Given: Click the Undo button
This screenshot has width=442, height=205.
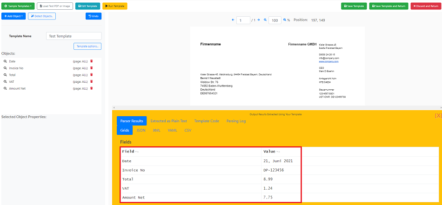Looking at the screenshot, I should point(94,16).
